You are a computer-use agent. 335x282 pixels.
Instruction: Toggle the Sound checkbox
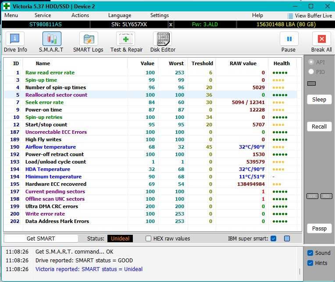(310, 253)
